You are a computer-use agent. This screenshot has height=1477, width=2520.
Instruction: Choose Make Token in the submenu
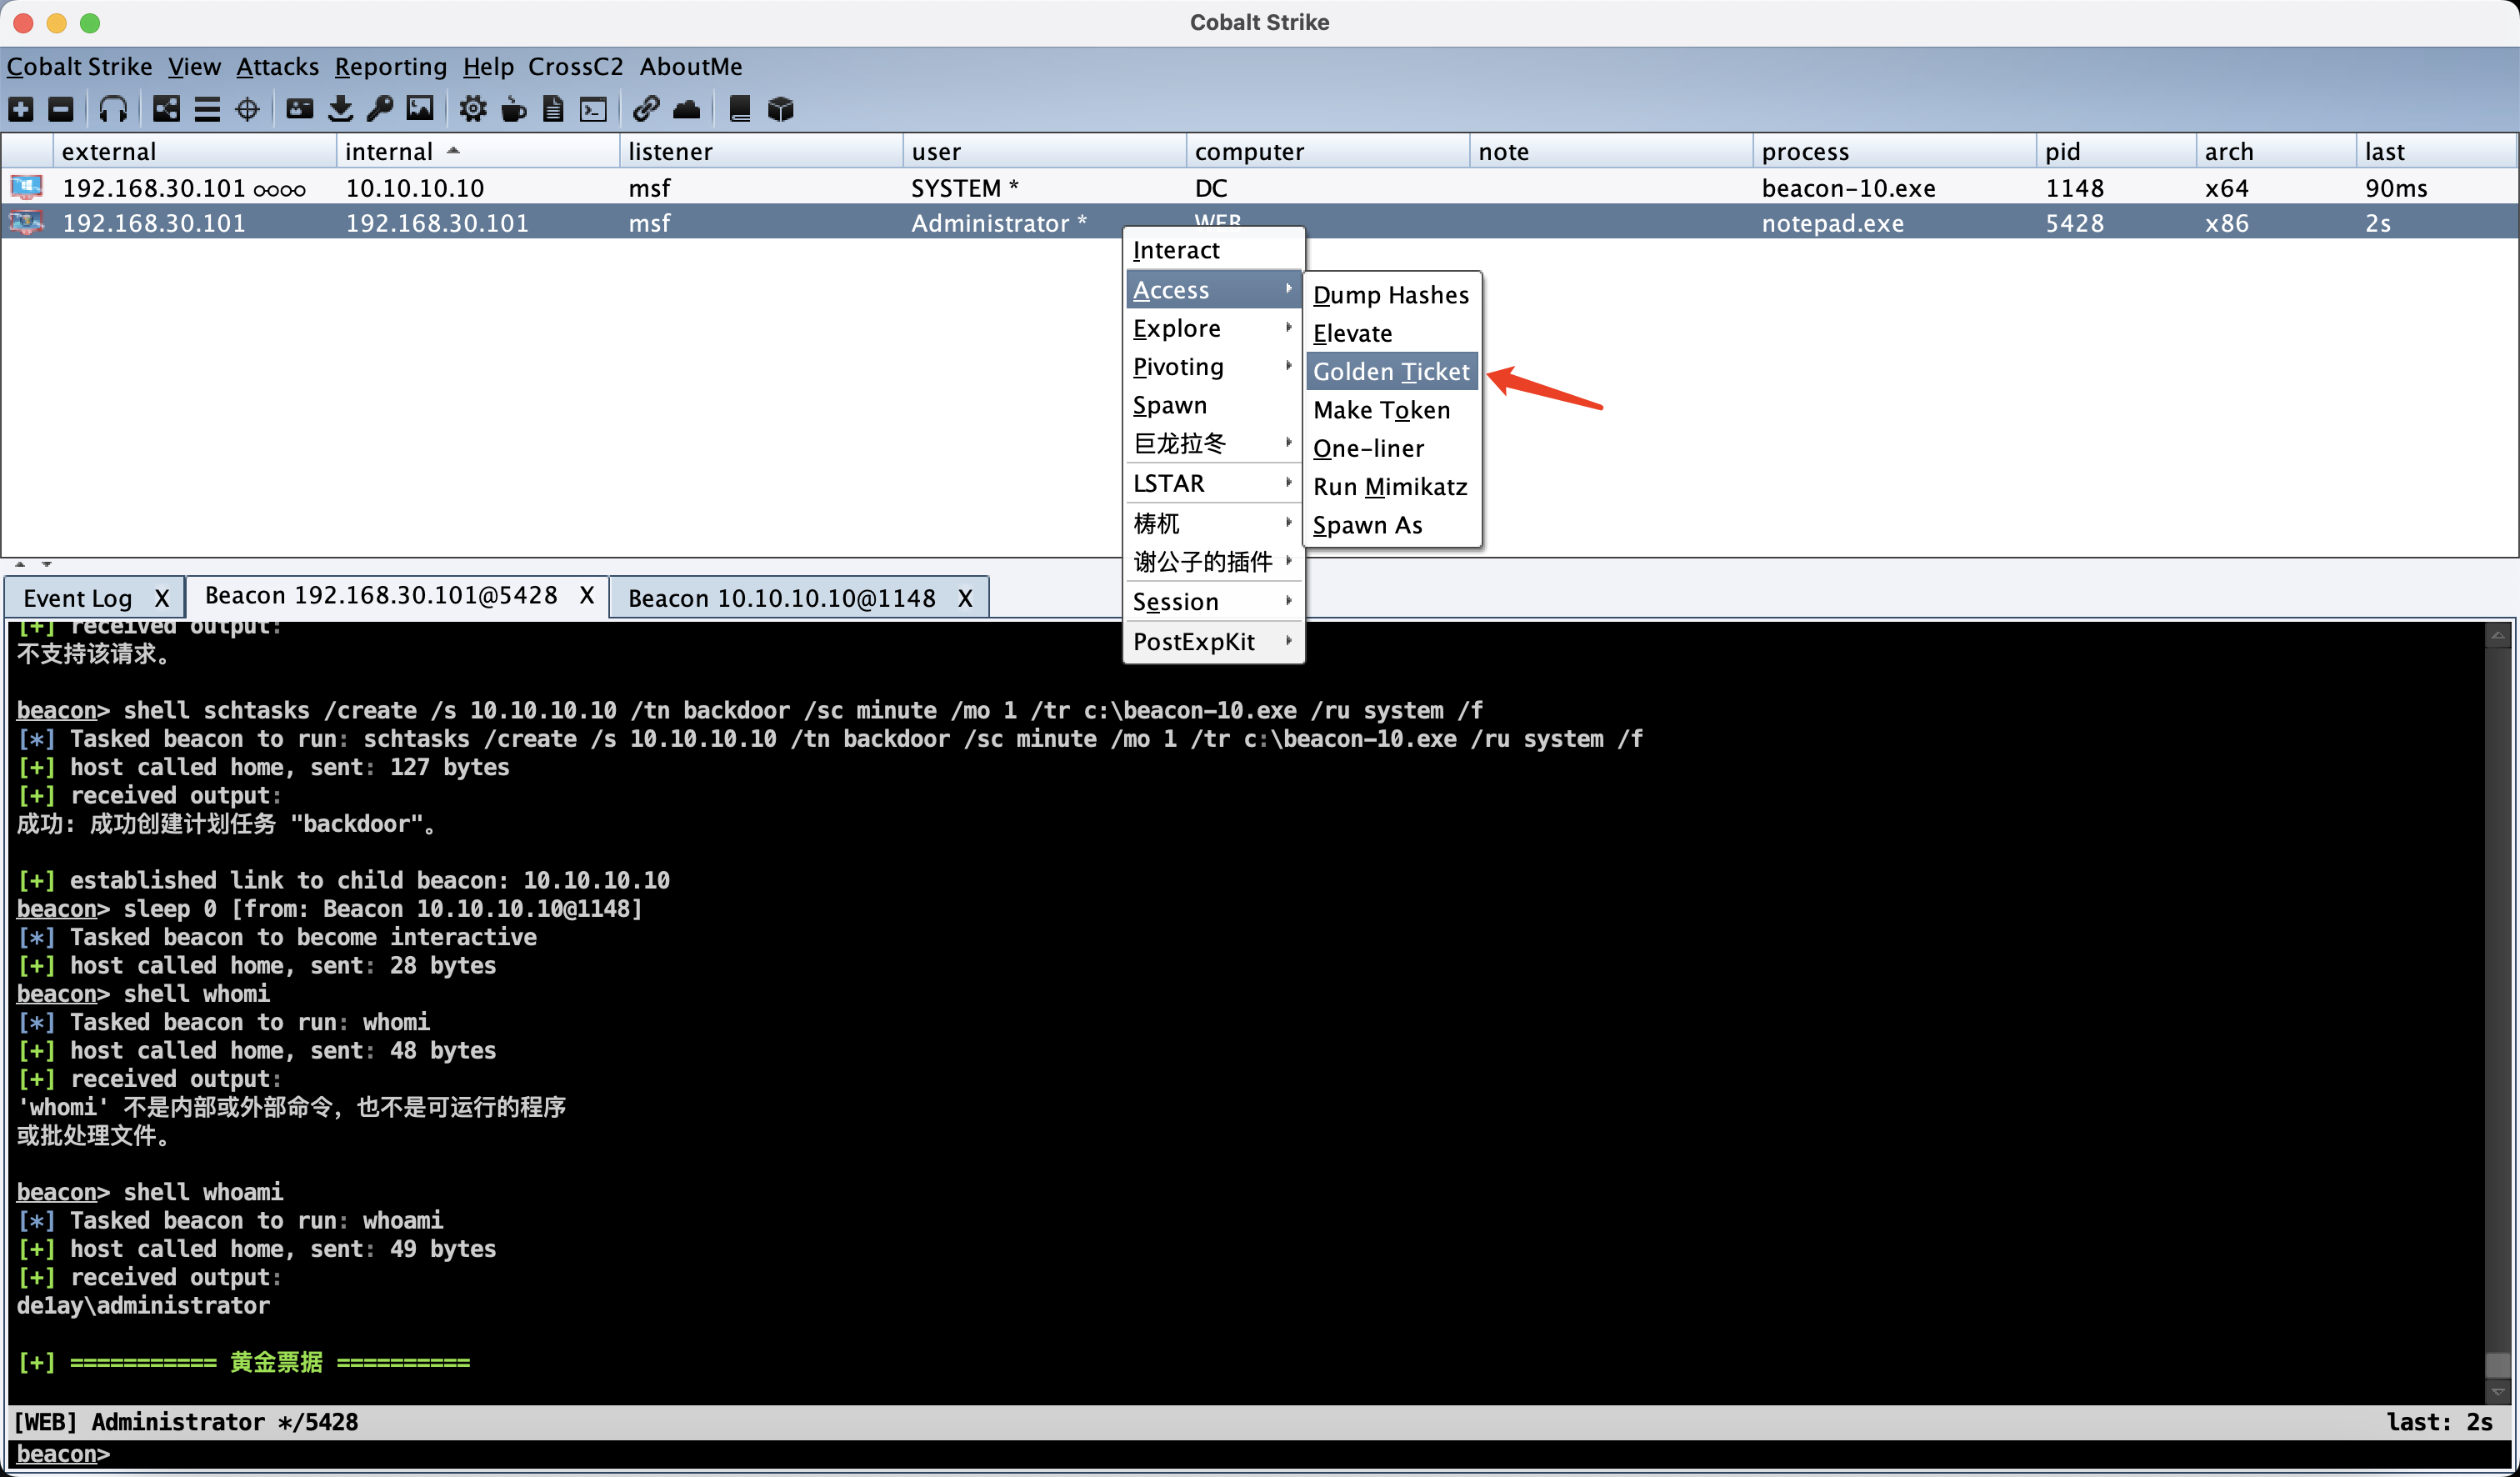click(1391, 410)
